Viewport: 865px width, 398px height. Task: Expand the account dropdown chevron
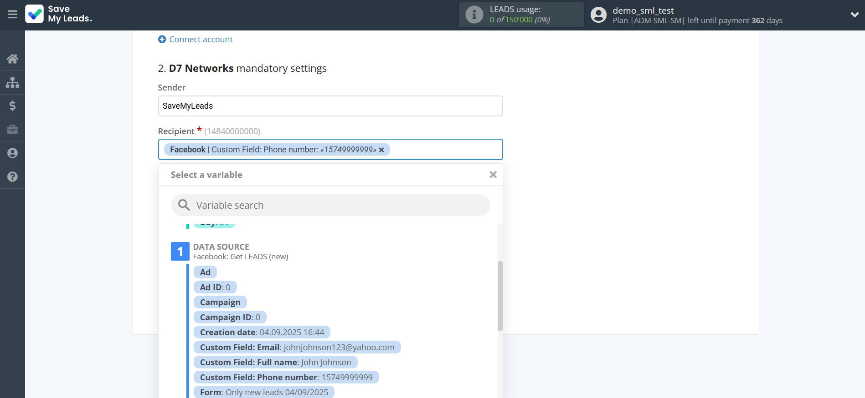[855, 15]
